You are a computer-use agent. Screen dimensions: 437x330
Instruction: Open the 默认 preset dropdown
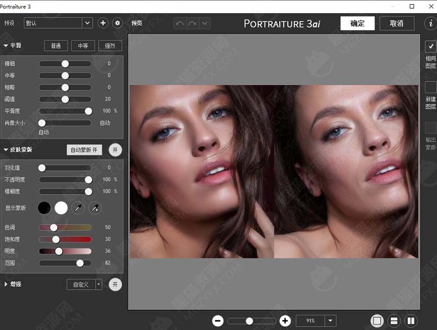[x=58, y=23]
